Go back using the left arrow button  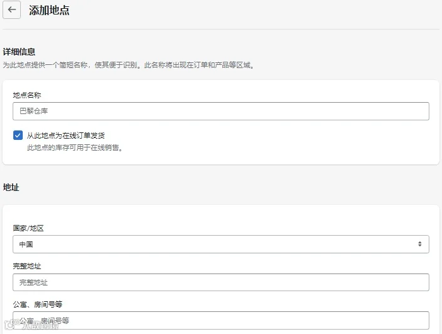coord(11,10)
